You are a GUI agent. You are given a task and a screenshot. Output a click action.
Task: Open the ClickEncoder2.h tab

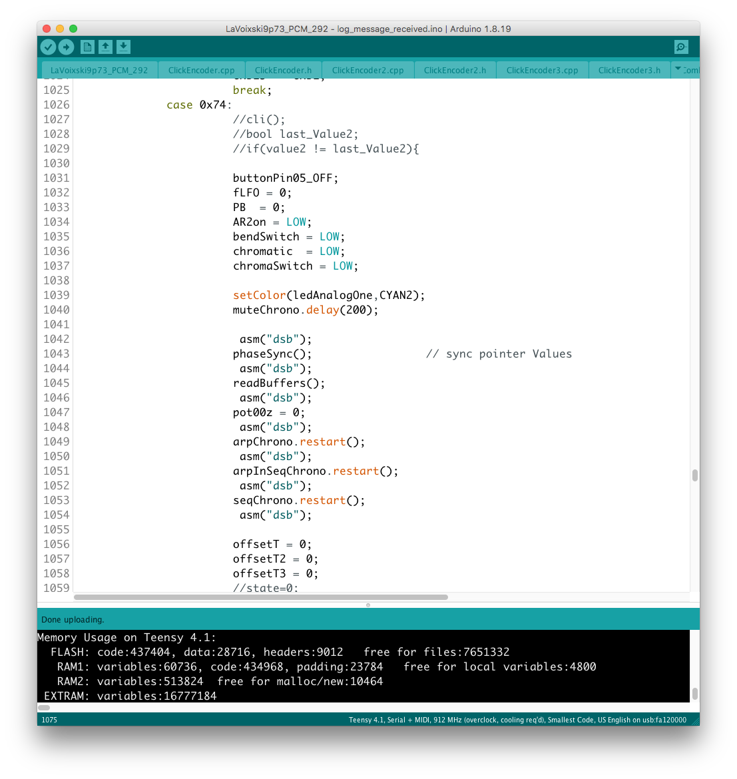[455, 70]
